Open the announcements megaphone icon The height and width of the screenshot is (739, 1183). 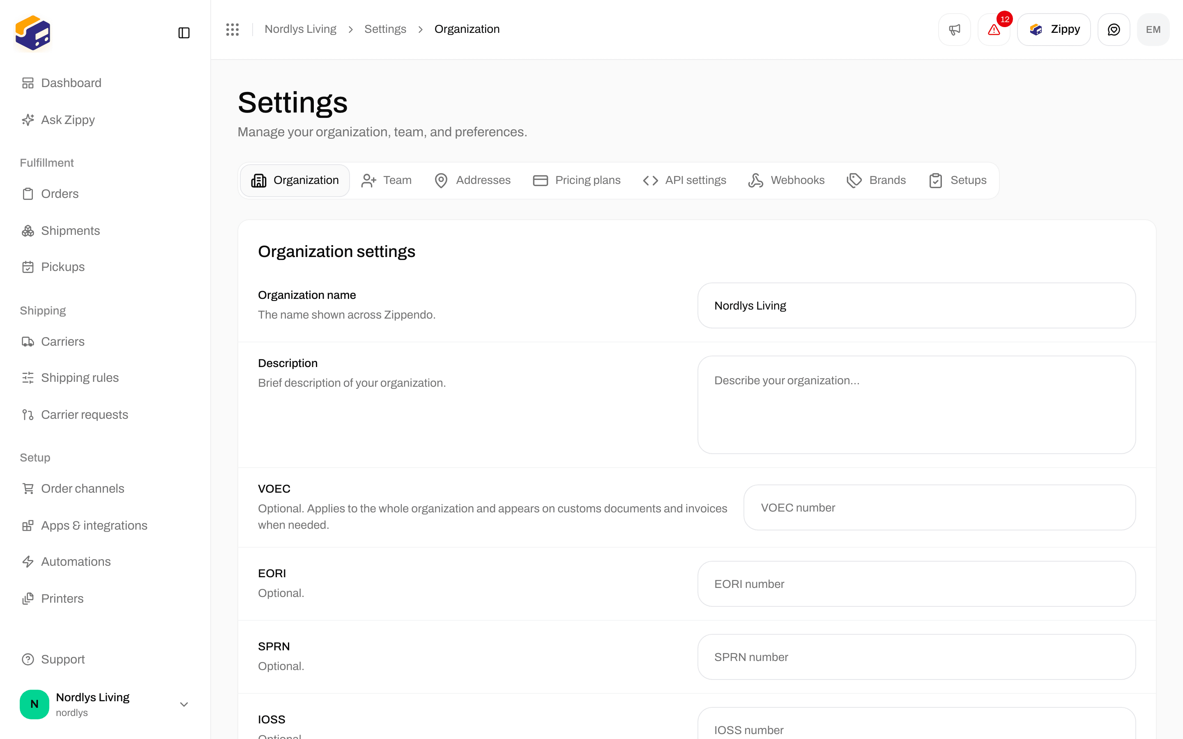pyautogui.click(x=954, y=29)
